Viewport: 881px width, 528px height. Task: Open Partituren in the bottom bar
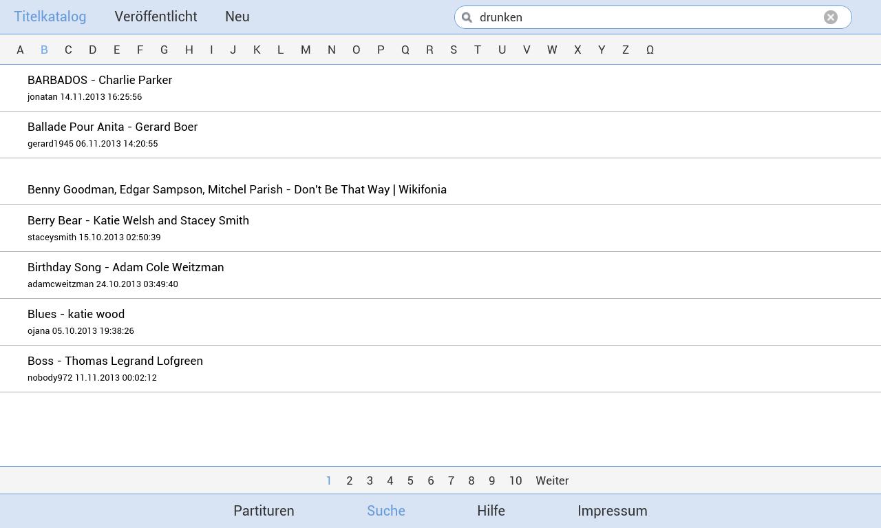pos(264,511)
